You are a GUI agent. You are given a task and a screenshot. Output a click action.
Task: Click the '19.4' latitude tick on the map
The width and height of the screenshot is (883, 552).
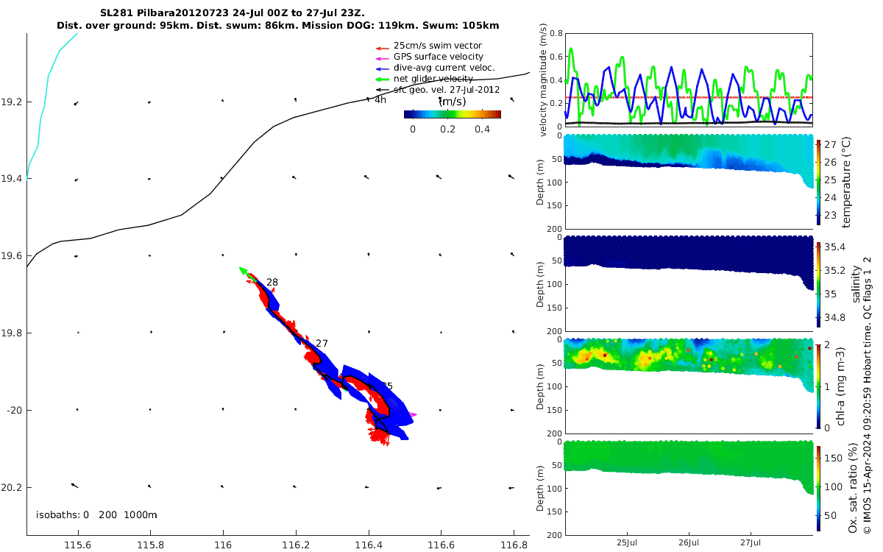(13, 179)
